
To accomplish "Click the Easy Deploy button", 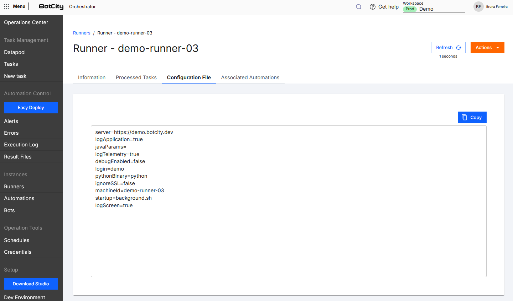I will 31,108.
